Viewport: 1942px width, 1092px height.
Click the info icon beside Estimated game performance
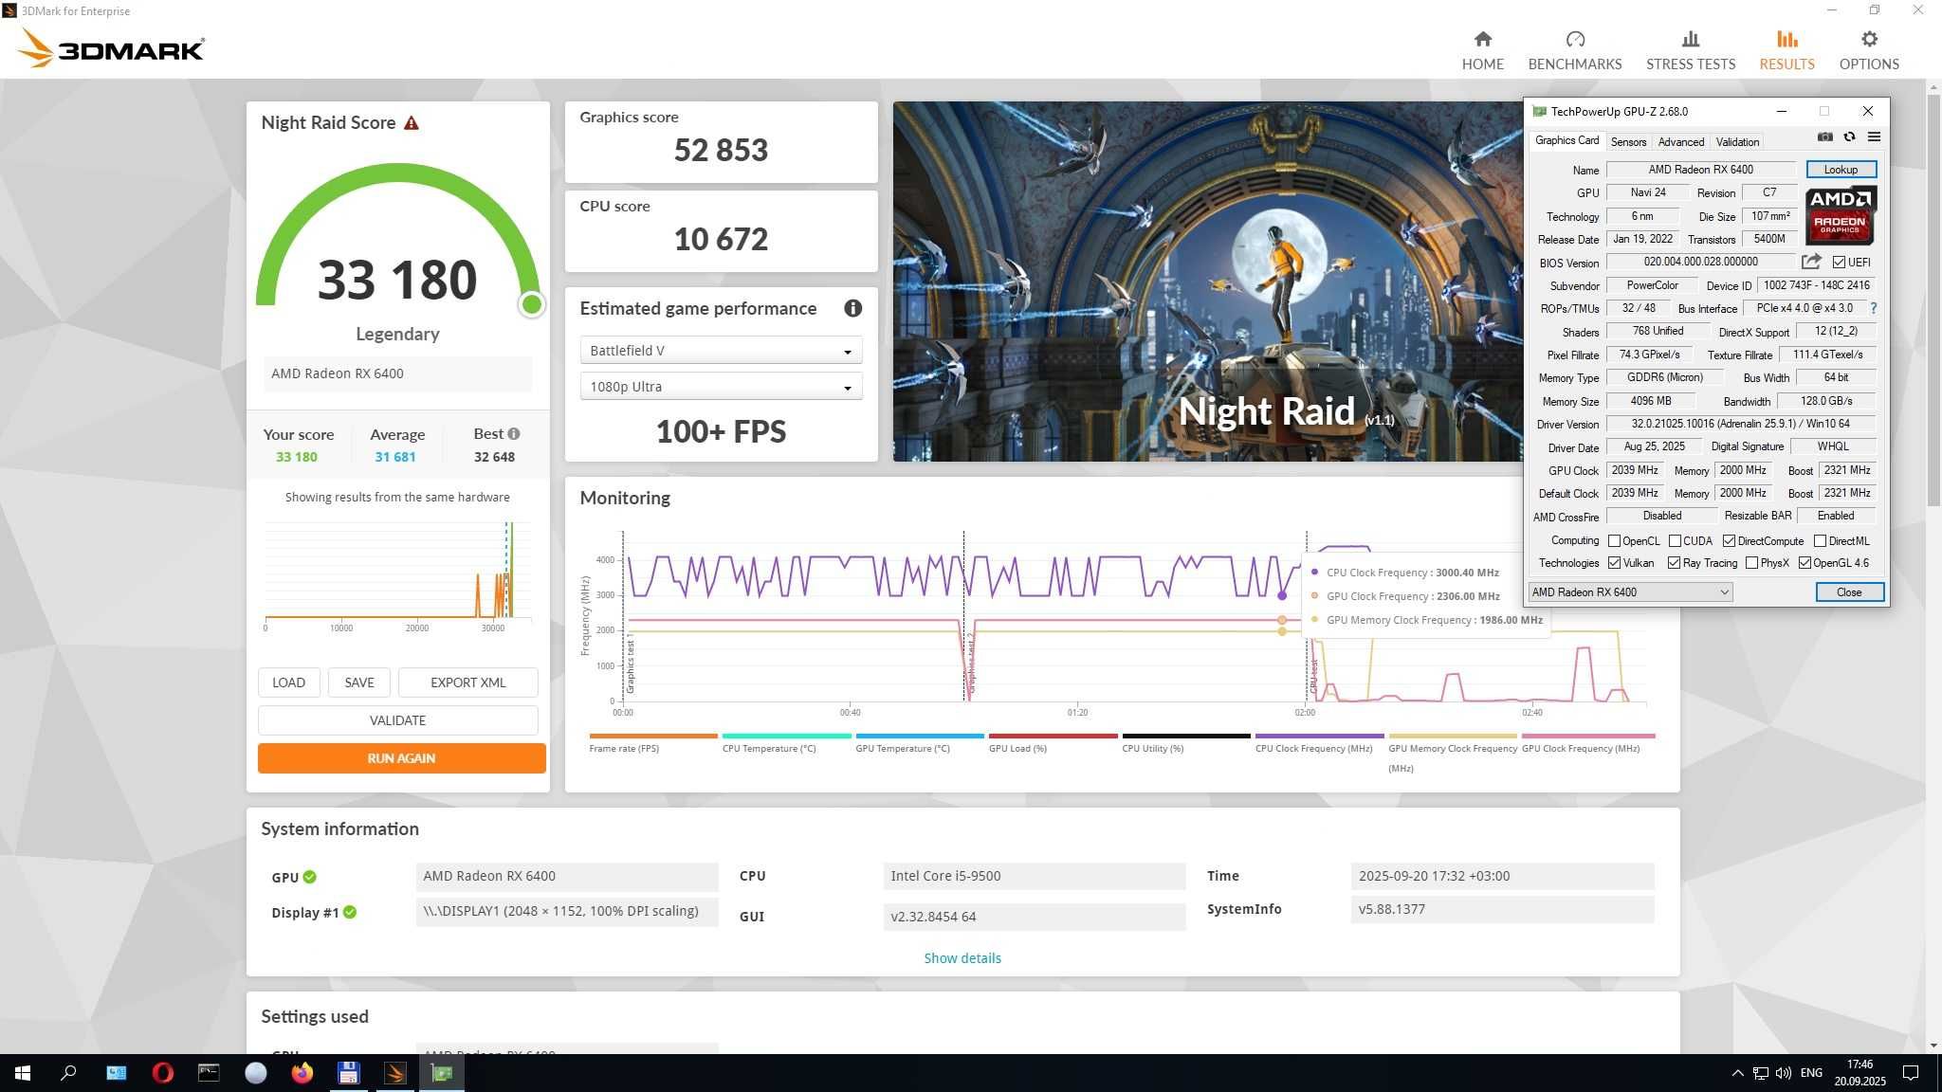[852, 308]
